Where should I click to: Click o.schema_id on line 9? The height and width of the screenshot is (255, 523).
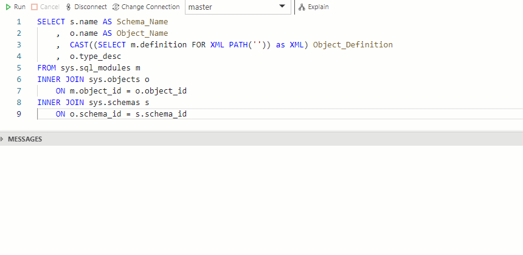coord(95,114)
